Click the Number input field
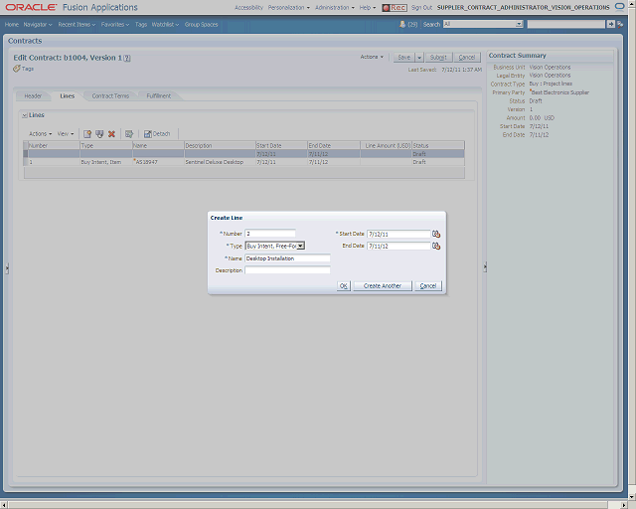 pos(270,234)
